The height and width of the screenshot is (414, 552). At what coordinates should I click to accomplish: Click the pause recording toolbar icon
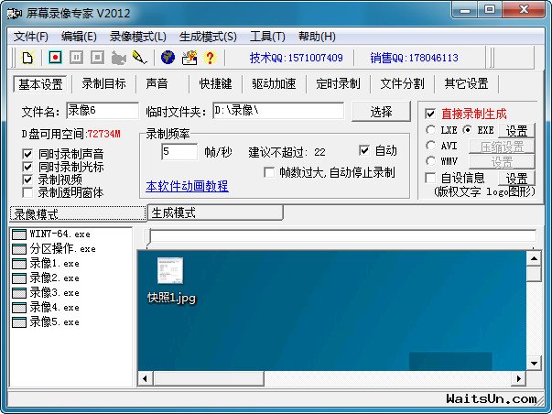76,58
